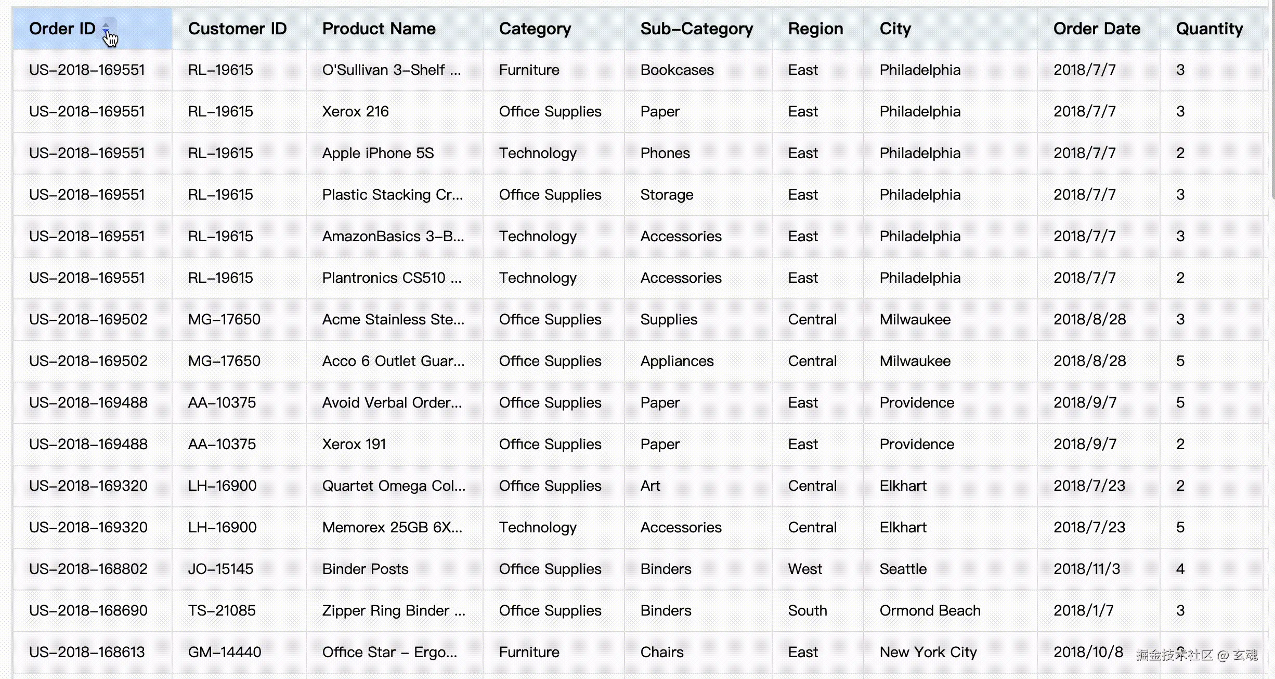
Task: Select the Apple iPhone 5S cell
Action: 378,153
